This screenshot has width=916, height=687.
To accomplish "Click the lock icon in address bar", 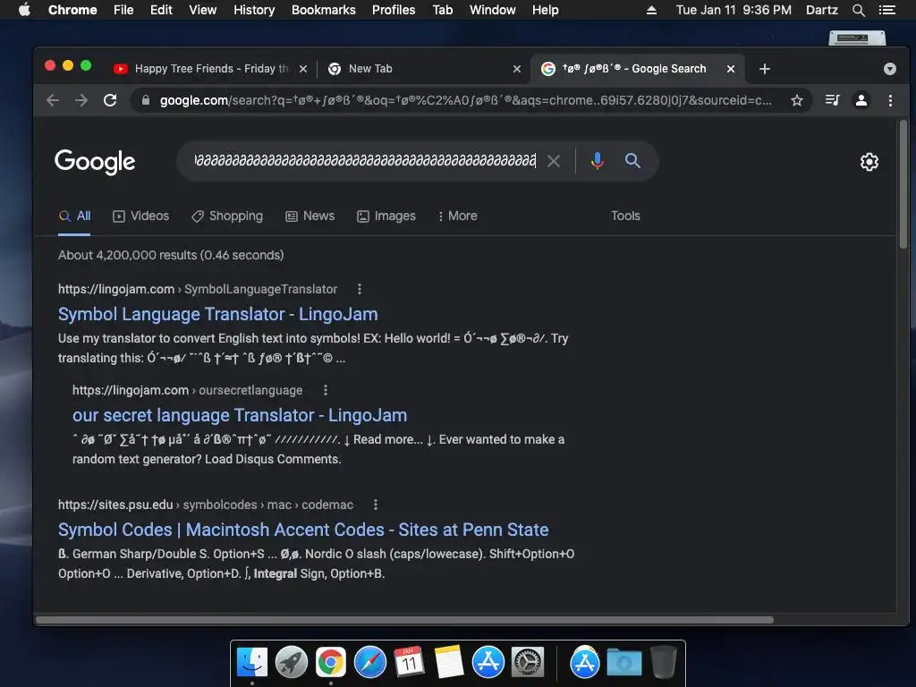I will (146, 100).
